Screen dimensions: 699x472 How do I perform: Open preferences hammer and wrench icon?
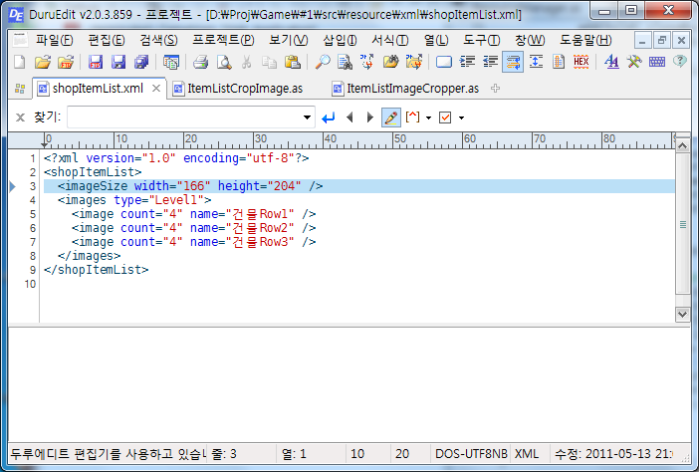[634, 62]
